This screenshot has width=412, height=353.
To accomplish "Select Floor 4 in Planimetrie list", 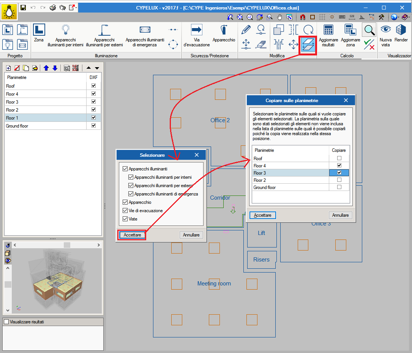I will coord(46,94).
